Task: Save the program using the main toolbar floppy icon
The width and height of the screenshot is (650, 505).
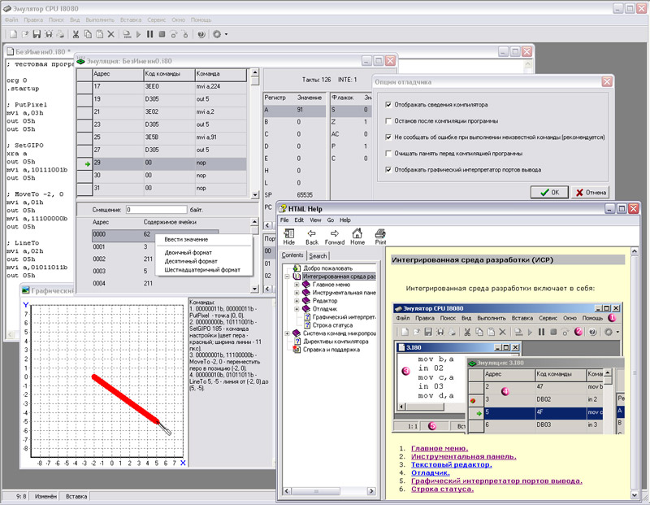Action: pyautogui.click(x=37, y=34)
